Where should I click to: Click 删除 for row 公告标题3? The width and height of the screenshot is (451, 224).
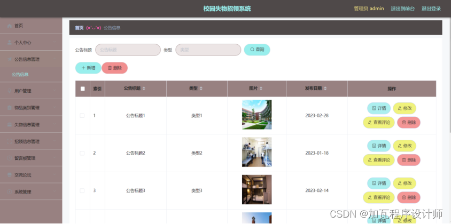click(409, 197)
